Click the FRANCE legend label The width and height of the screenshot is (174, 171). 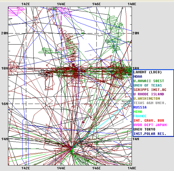coord(140,116)
